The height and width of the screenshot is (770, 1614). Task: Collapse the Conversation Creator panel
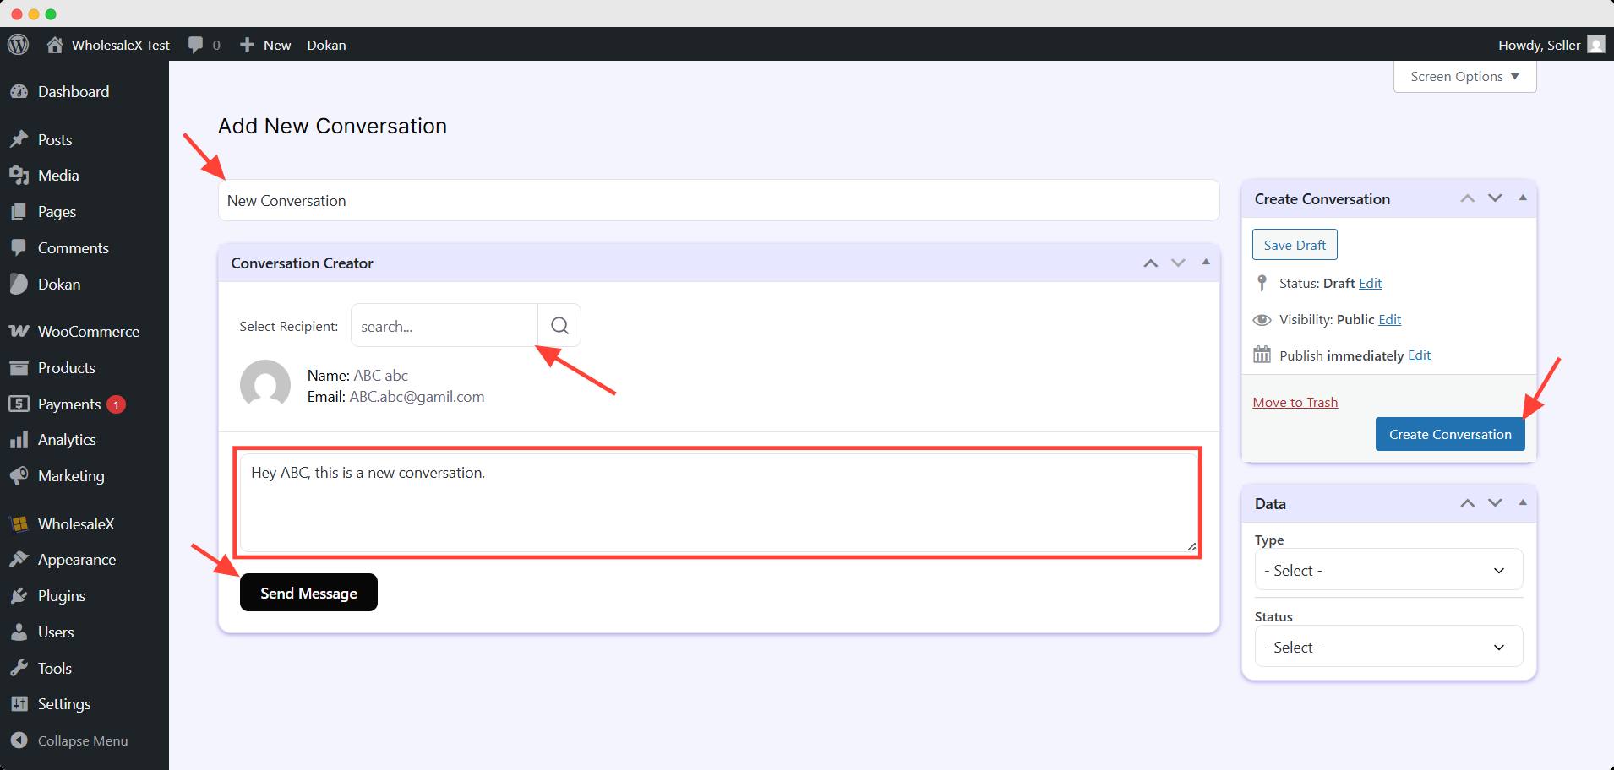point(1206,263)
